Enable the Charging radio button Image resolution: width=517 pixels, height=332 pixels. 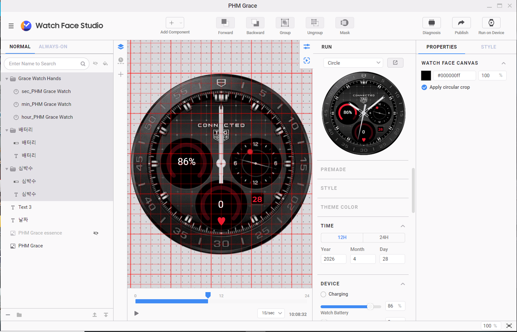(323, 294)
